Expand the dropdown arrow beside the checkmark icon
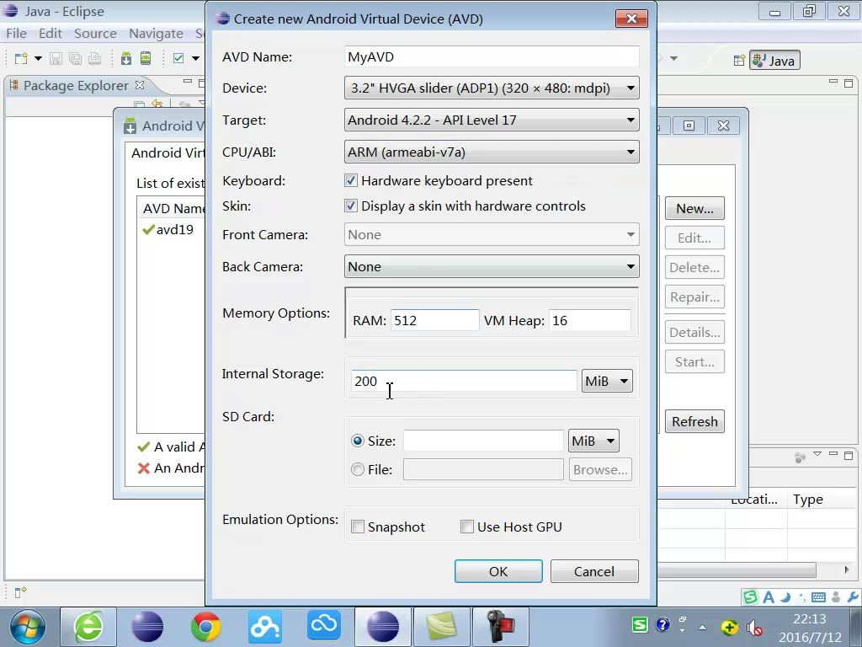Screen dimensions: 862x647 [195, 58]
